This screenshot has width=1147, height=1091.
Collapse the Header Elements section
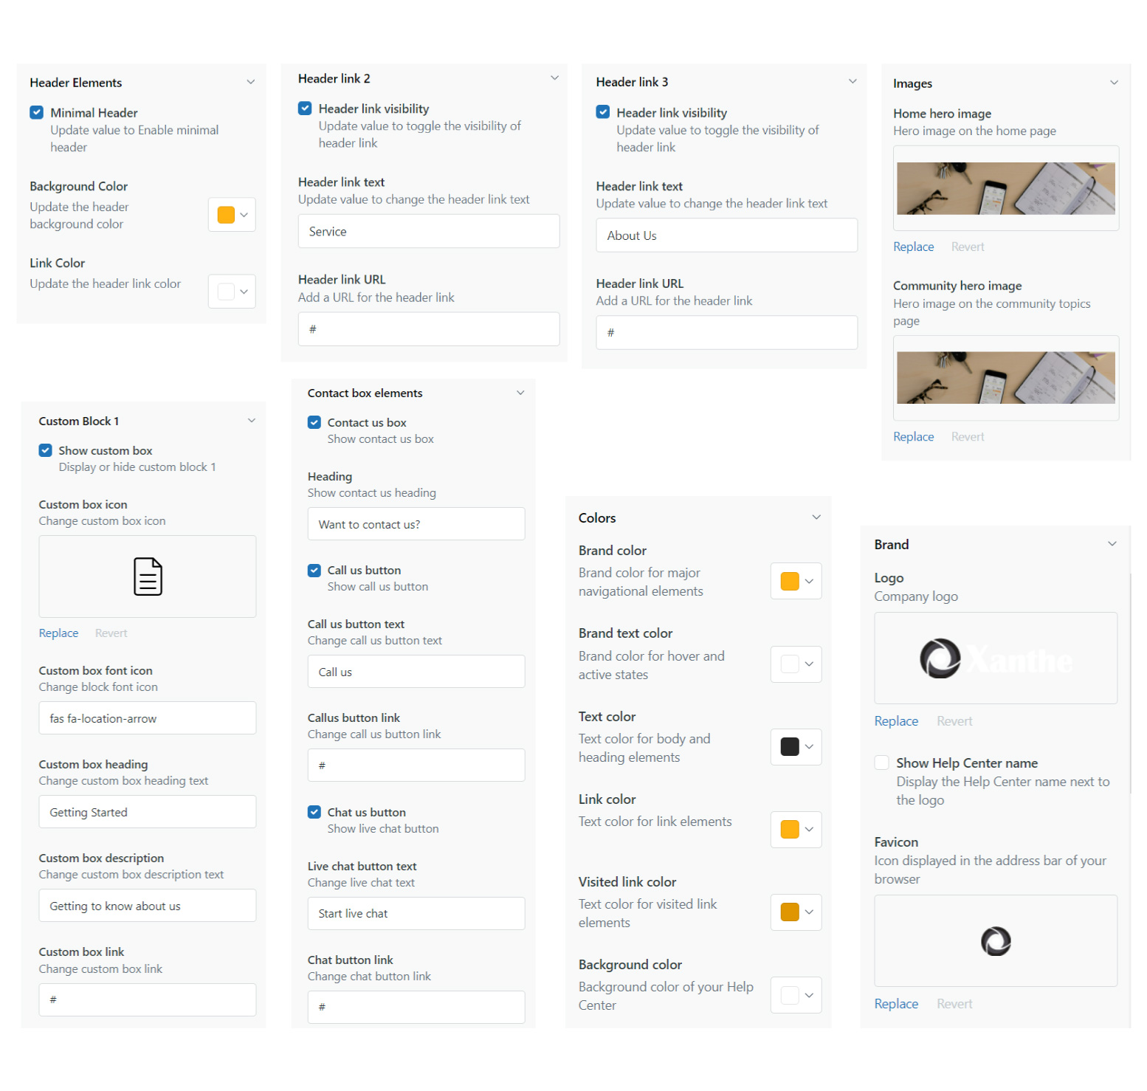pyautogui.click(x=251, y=82)
